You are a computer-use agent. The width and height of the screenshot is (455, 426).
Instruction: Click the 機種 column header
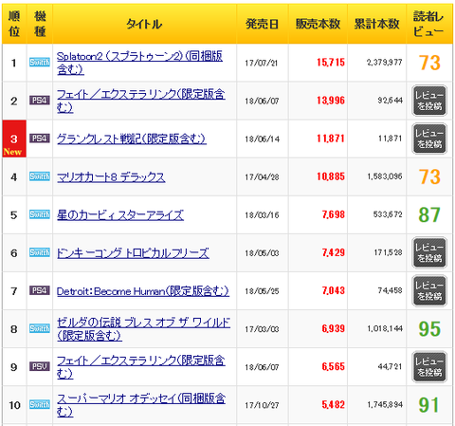point(40,24)
